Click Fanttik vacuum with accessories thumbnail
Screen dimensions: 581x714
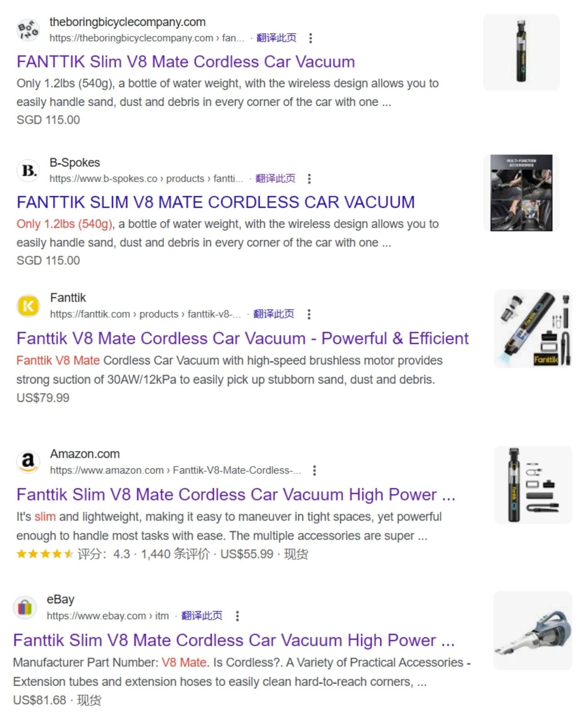click(x=533, y=329)
